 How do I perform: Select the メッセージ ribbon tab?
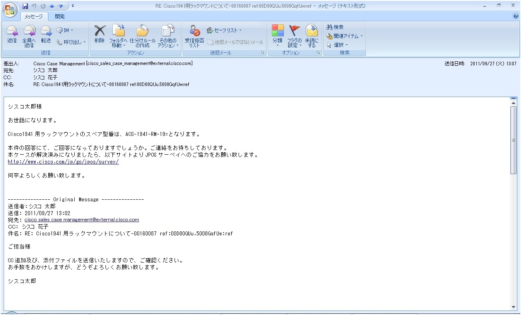click(34, 17)
